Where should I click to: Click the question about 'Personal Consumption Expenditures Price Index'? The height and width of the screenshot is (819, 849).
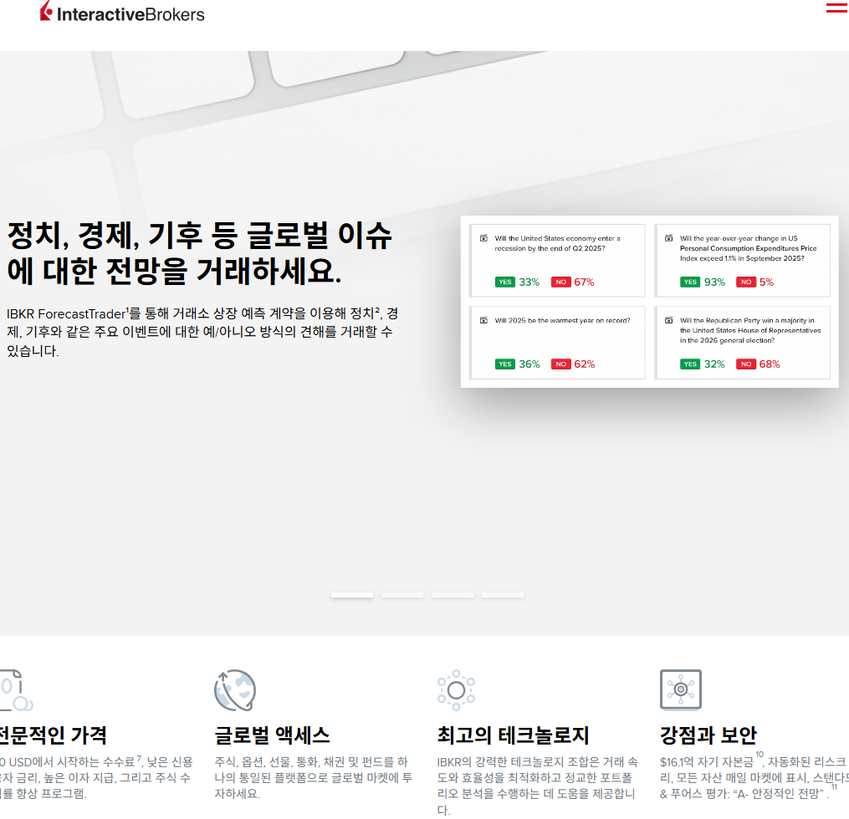point(749,248)
